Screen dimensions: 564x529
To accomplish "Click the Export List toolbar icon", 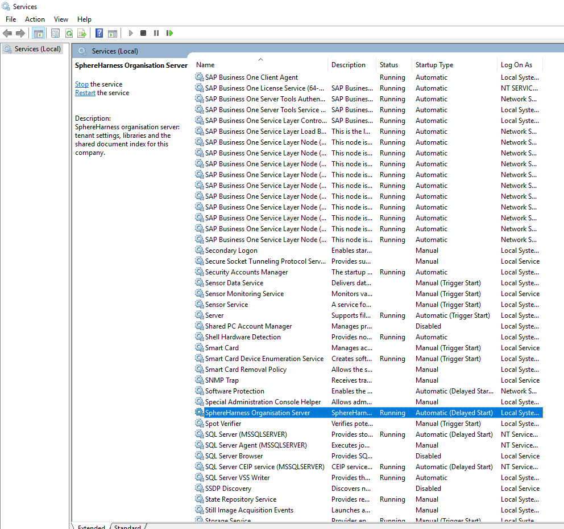I will tap(82, 34).
